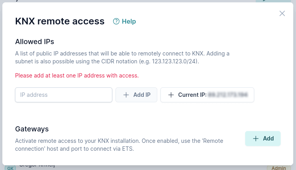
Task: Click the plus icon beside Add IP
Action: tap(126, 95)
